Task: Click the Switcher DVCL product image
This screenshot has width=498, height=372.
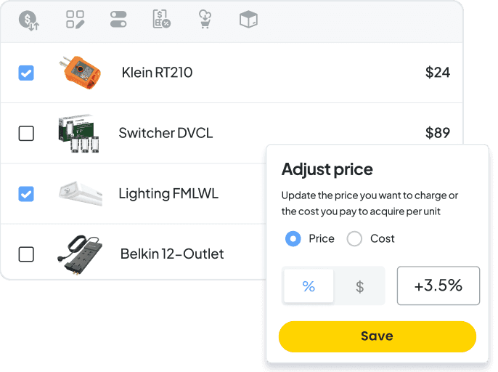Action: (x=79, y=133)
